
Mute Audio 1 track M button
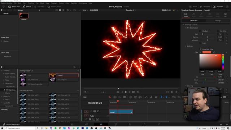(x=97, y=119)
